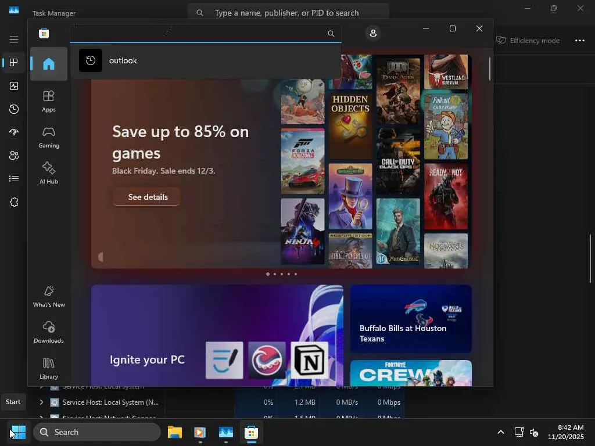Open File Explorer from the taskbar

pos(174,432)
